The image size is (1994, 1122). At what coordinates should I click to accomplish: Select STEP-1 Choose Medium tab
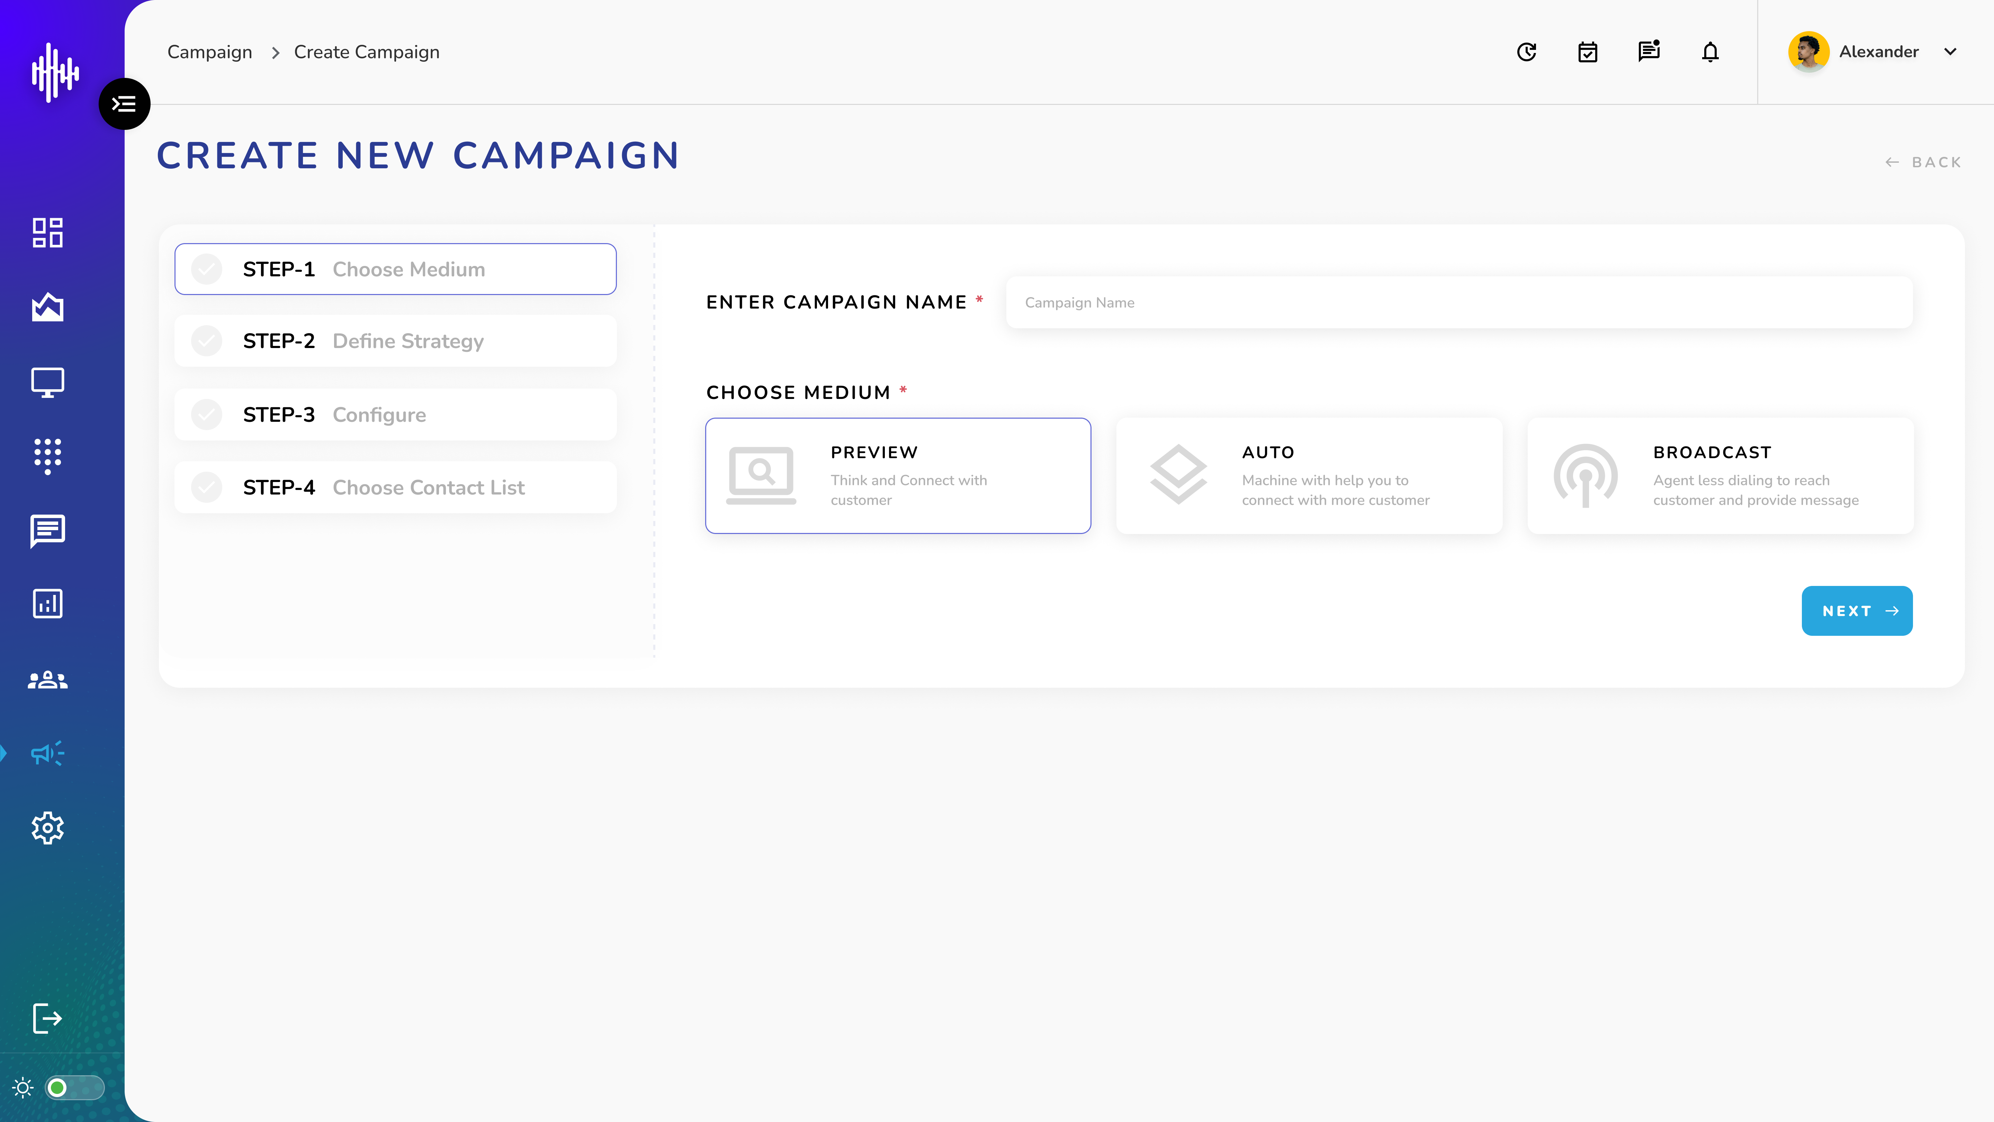(x=396, y=269)
